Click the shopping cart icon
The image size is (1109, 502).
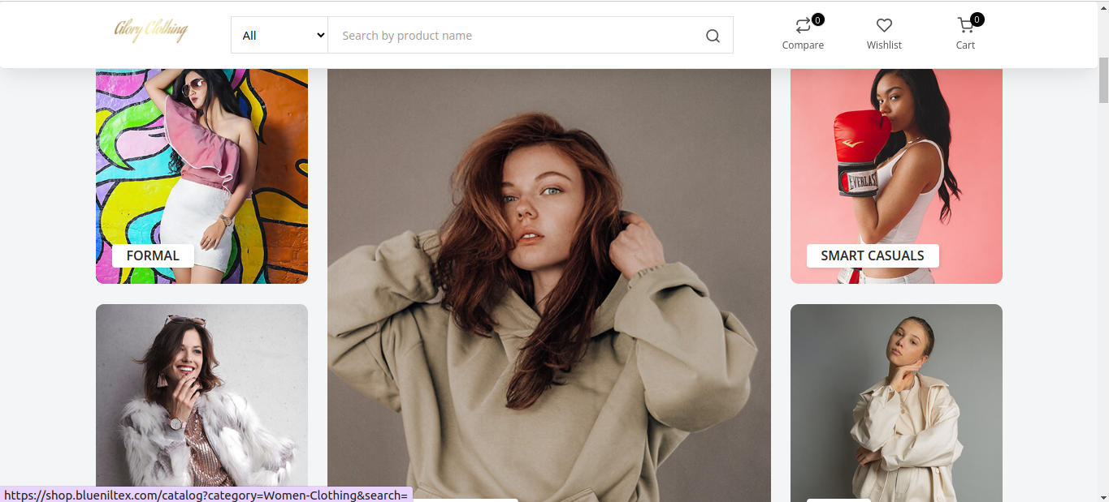pyautogui.click(x=964, y=26)
